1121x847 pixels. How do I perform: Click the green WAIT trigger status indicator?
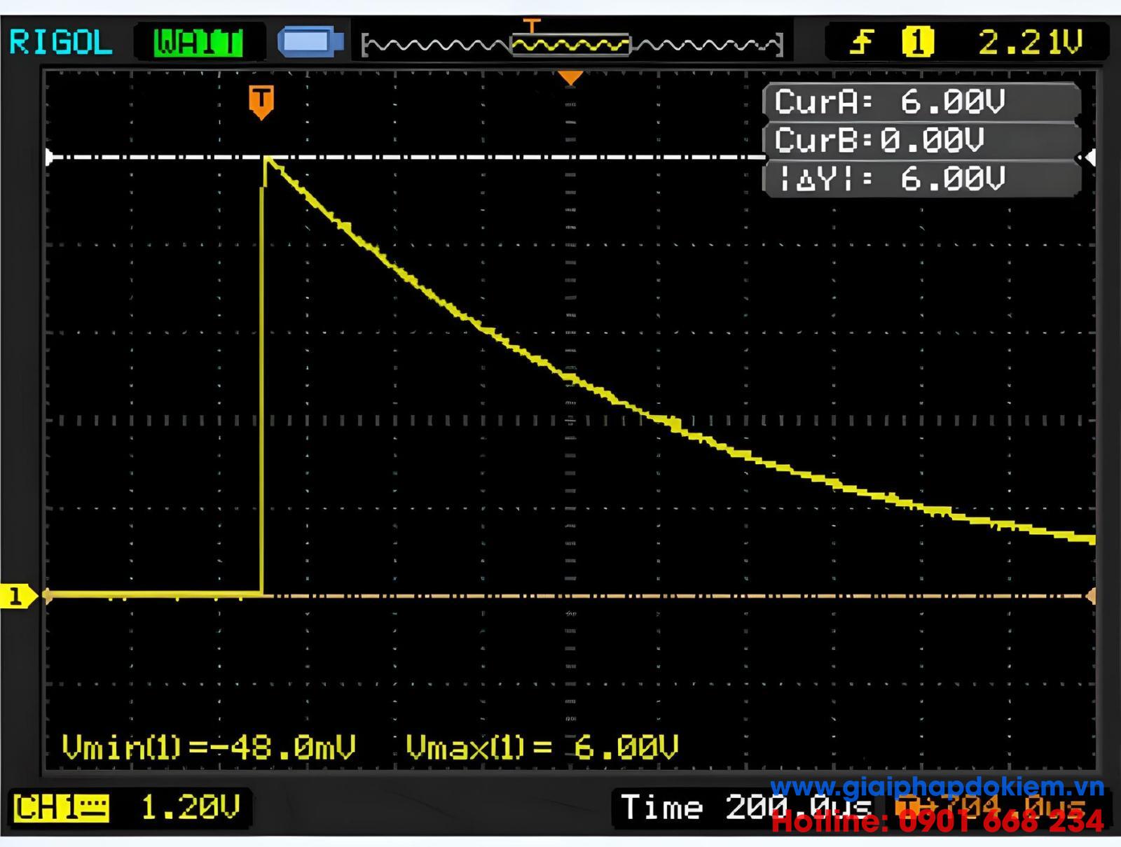tap(198, 43)
